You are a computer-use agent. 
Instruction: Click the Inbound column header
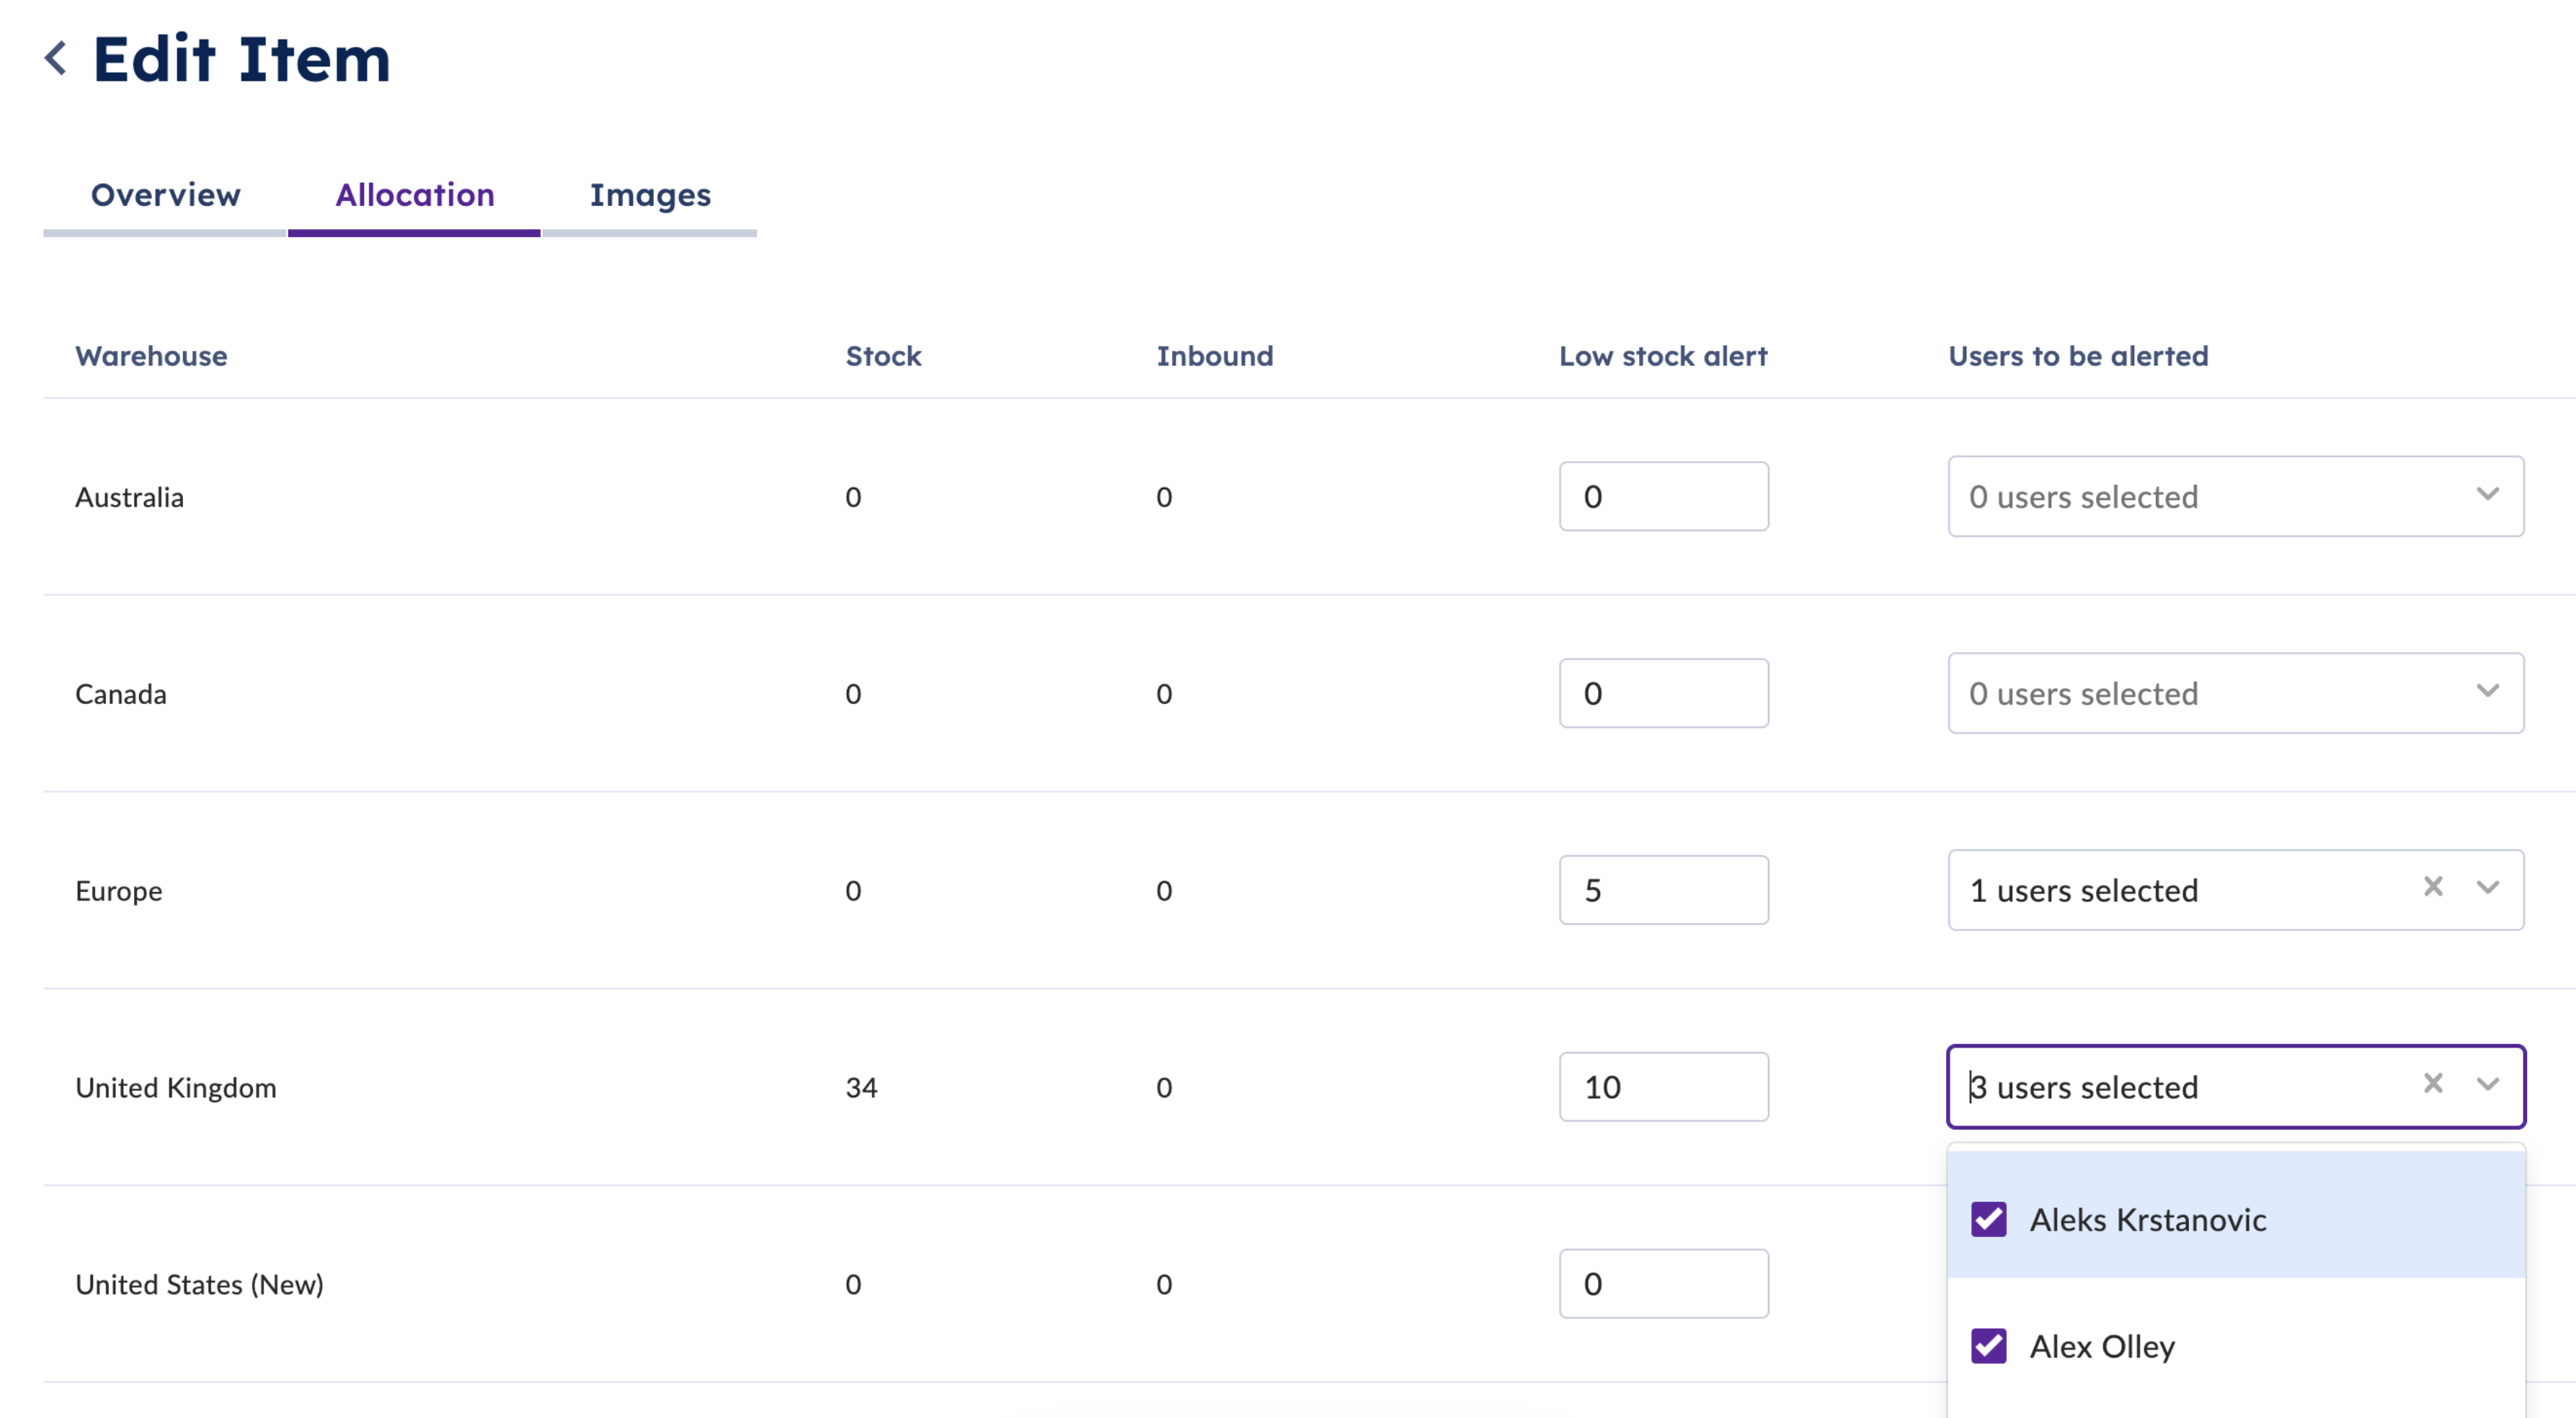click(x=1215, y=356)
